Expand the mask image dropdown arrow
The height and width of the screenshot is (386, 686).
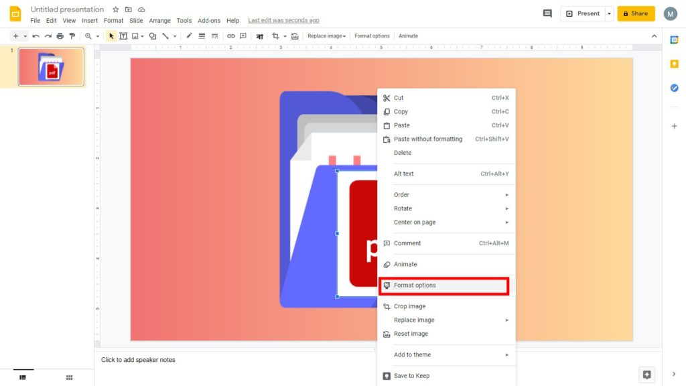click(285, 36)
